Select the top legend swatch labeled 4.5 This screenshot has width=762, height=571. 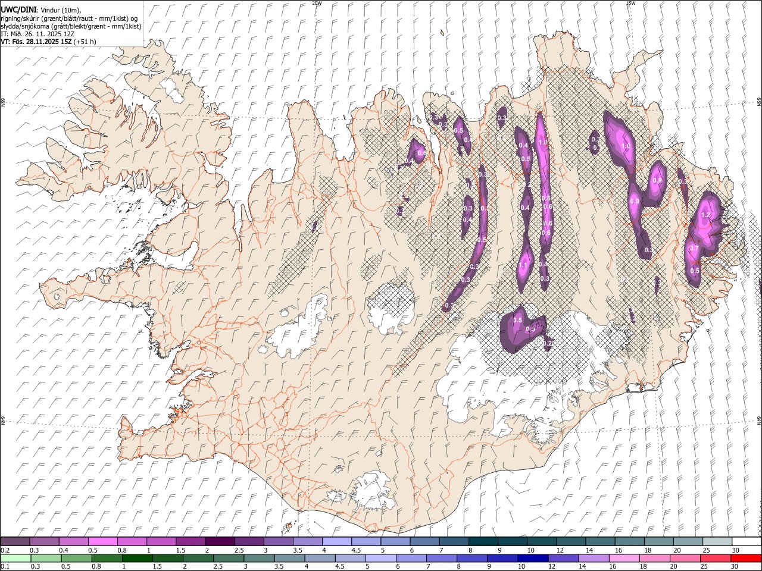tap(366, 541)
